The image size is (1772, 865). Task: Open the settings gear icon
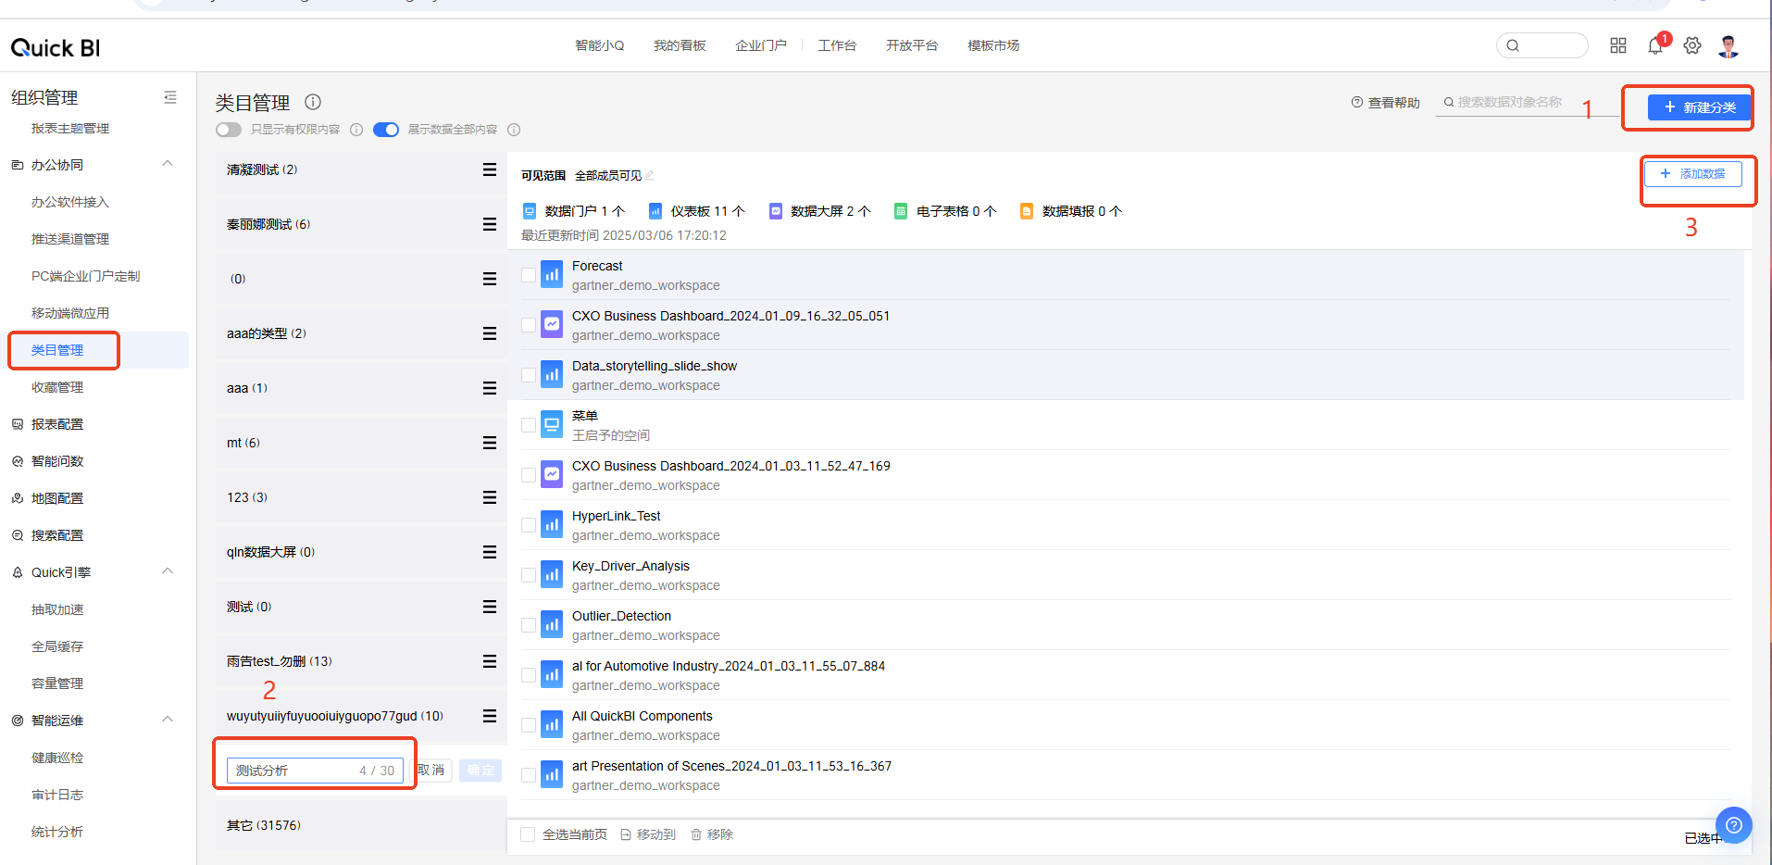point(1692,46)
